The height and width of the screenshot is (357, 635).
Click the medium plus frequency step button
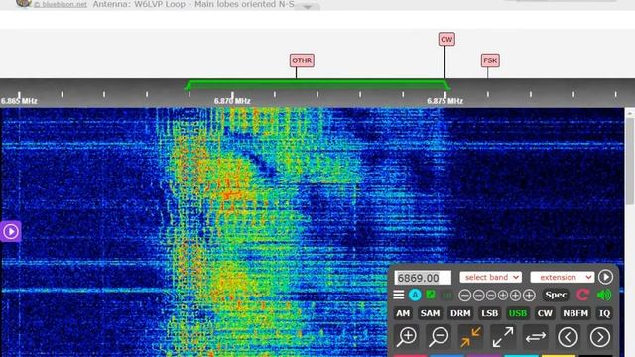tap(515, 296)
